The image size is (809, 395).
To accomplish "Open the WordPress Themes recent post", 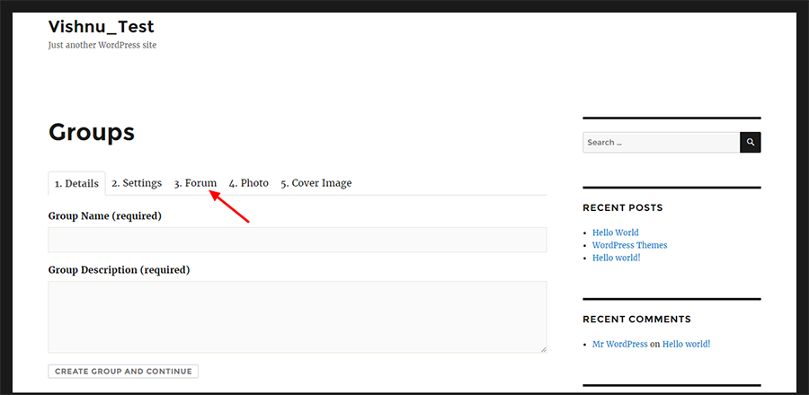I will click(x=629, y=245).
